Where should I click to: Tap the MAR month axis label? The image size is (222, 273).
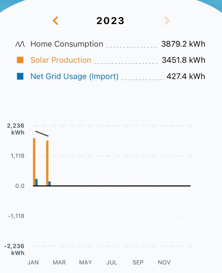point(59,262)
